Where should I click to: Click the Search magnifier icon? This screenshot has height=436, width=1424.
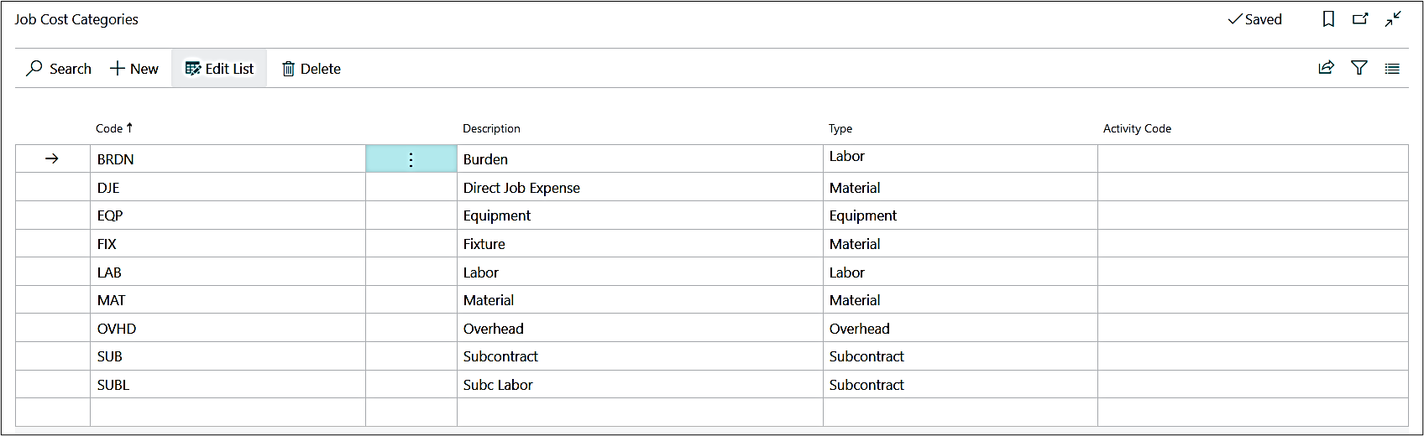(34, 69)
